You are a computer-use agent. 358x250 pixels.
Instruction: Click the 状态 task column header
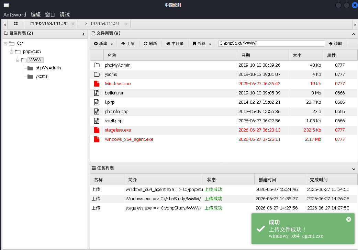tap(228, 180)
